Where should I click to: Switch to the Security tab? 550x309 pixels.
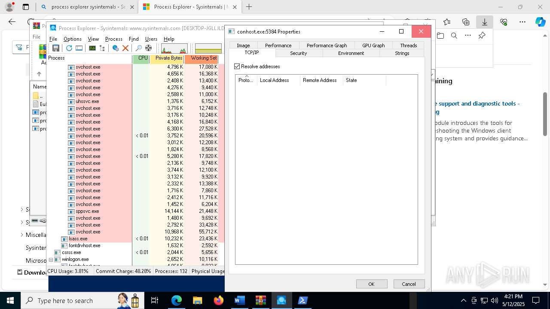[x=298, y=53]
